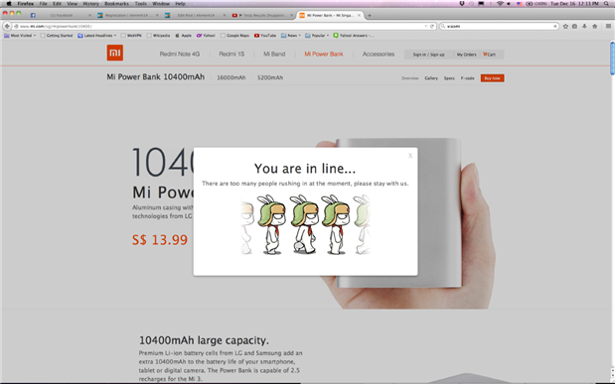Open Spotlight search magnifier

point(607,4)
